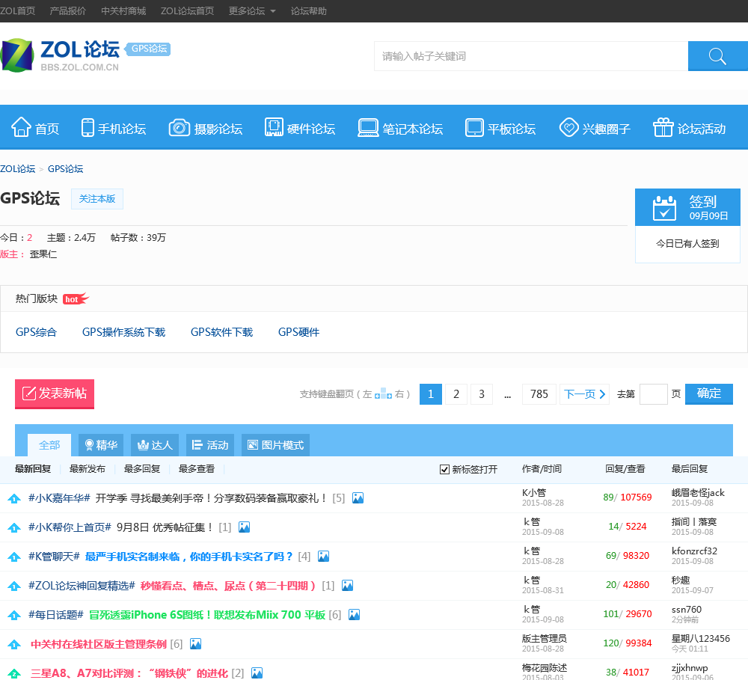
Task: Open the GPS操作系统下载 board link
Action: (x=123, y=332)
